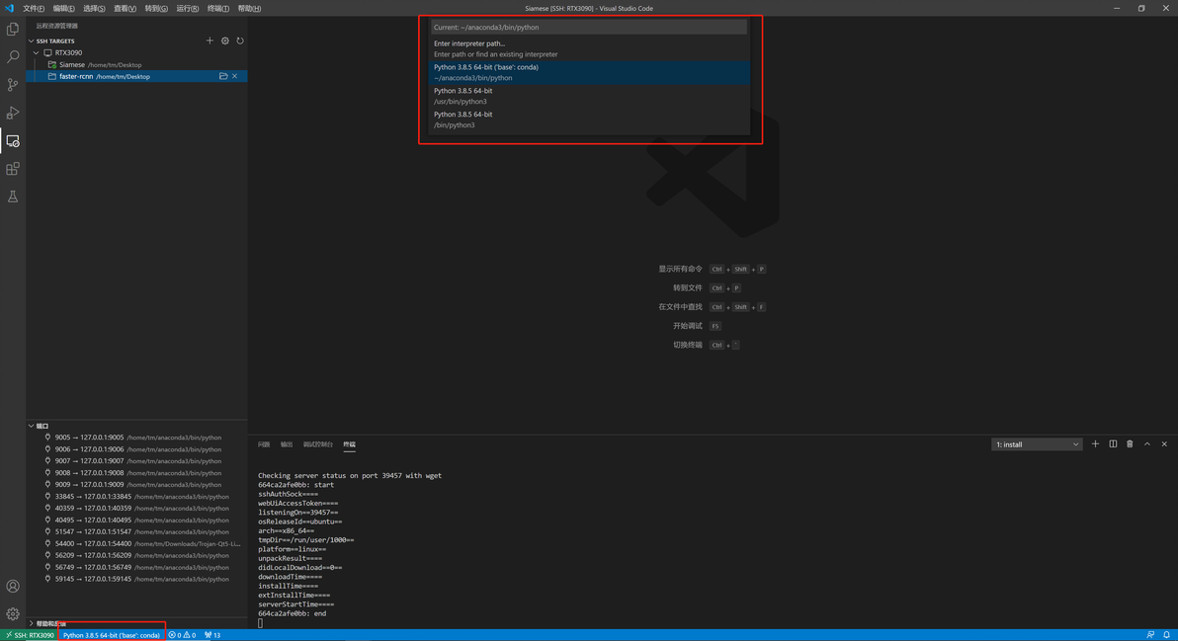Select forwarded port 56749 row
This screenshot has width=1178, height=641.
click(136, 568)
